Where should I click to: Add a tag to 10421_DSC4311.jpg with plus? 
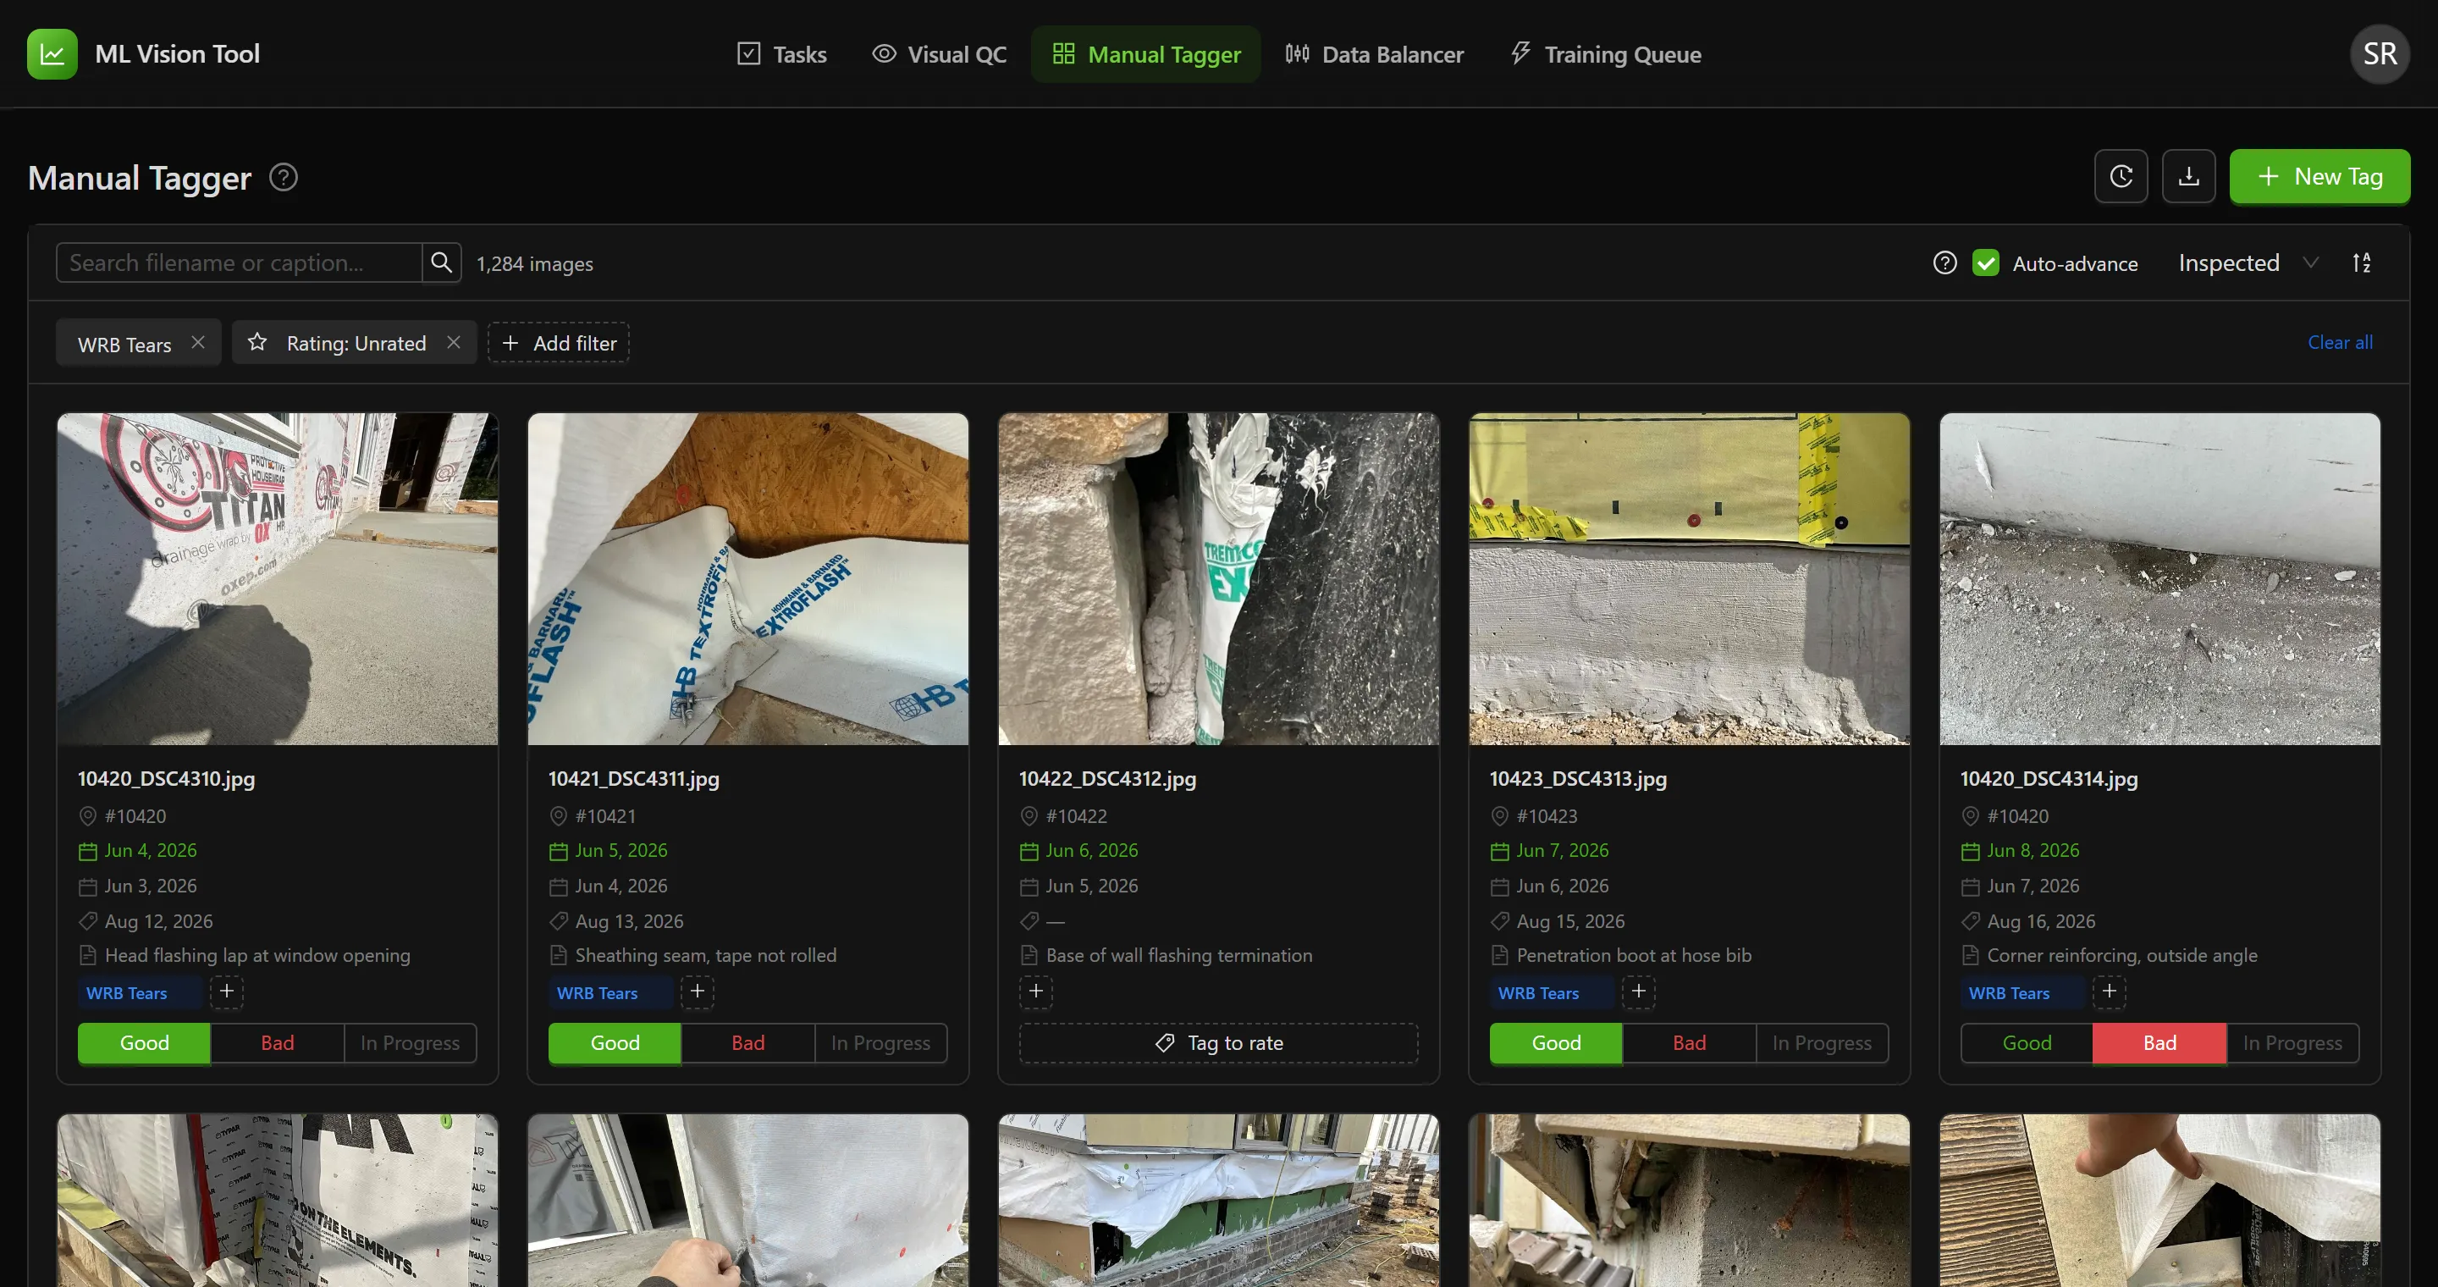tap(697, 991)
